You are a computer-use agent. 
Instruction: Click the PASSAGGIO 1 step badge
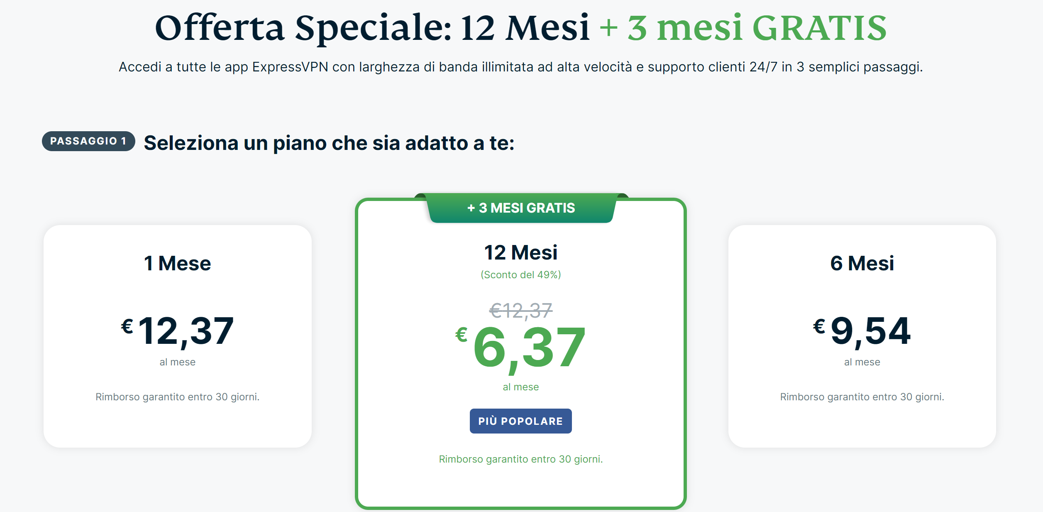pos(88,141)
